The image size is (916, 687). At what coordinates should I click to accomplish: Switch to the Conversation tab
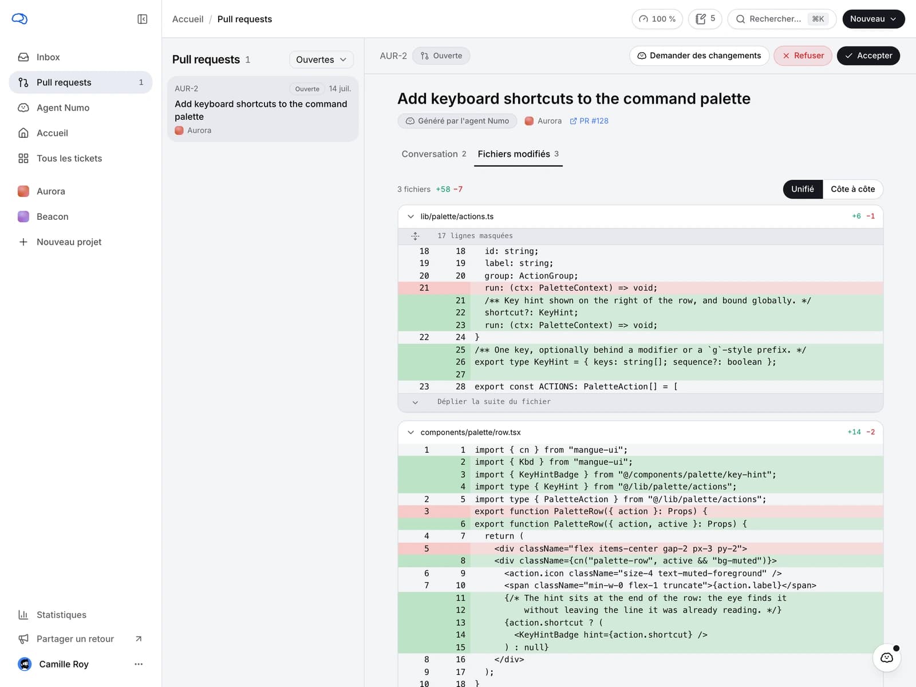pyautogui.click(x=434, y=154)
